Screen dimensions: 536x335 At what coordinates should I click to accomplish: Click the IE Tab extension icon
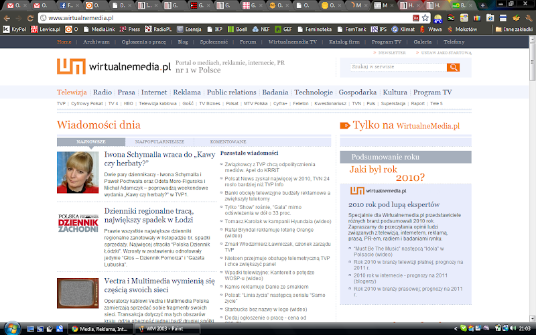(x=490, y=18)
